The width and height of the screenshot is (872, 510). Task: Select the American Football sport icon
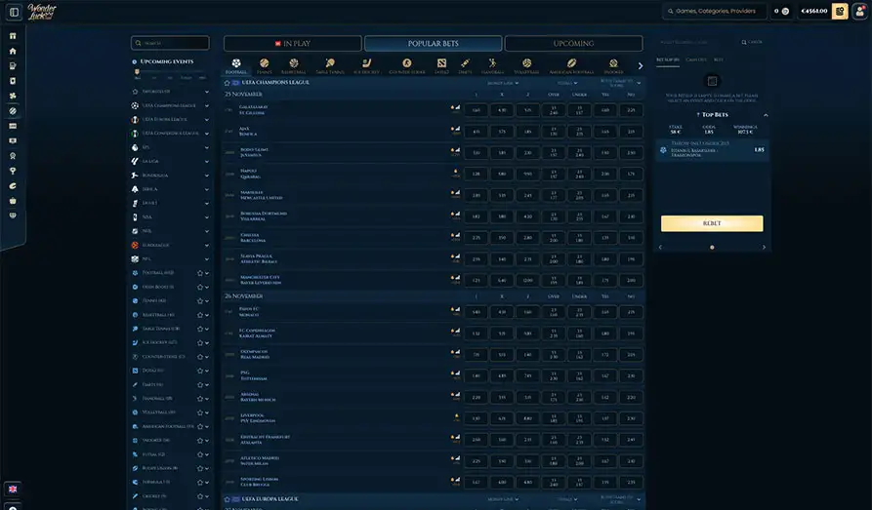click(571, 65)
